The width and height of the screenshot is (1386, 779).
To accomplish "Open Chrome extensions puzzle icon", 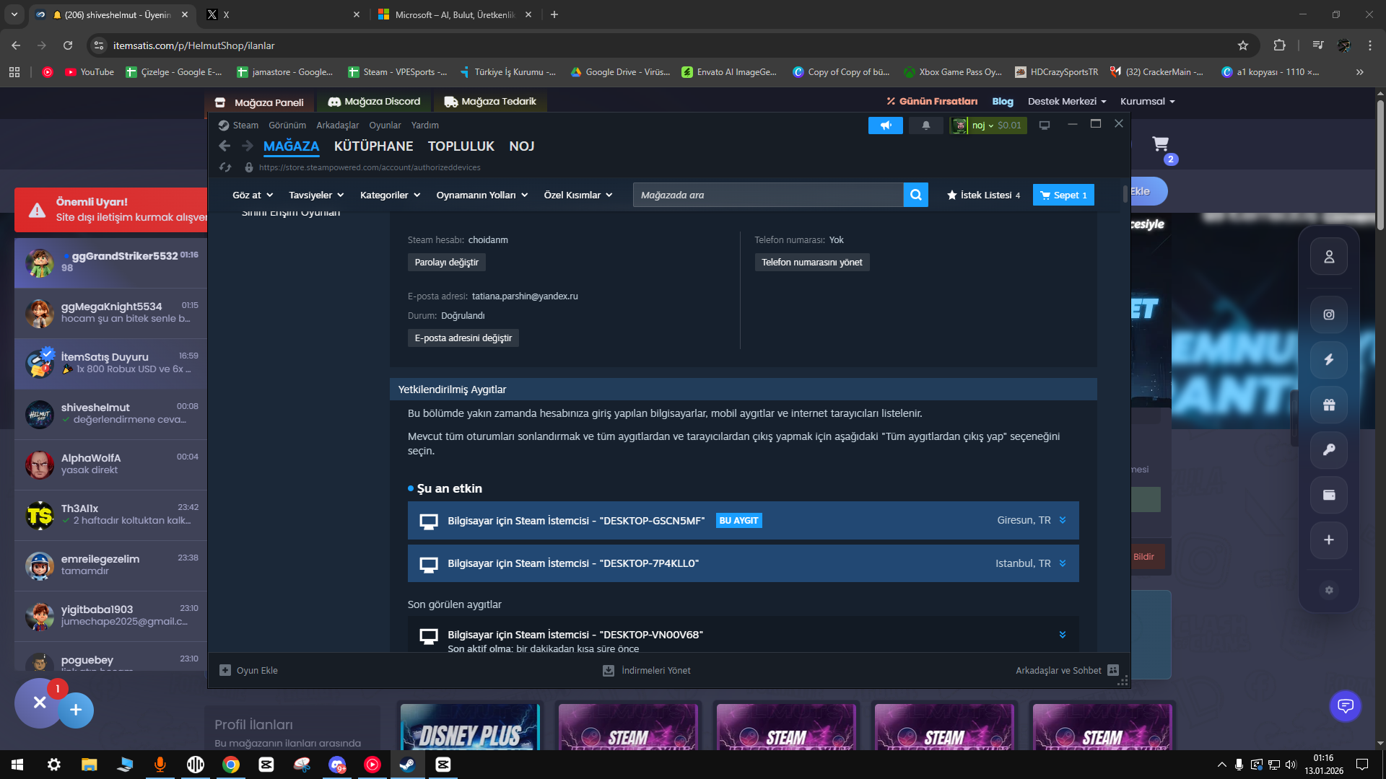I will 1279,45.
